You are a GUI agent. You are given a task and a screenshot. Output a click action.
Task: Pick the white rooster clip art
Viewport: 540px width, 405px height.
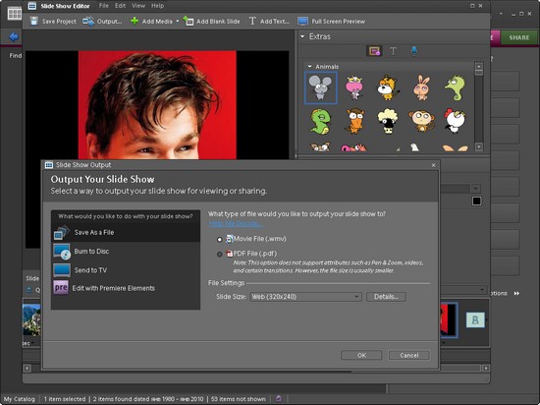tap(455, 121)
